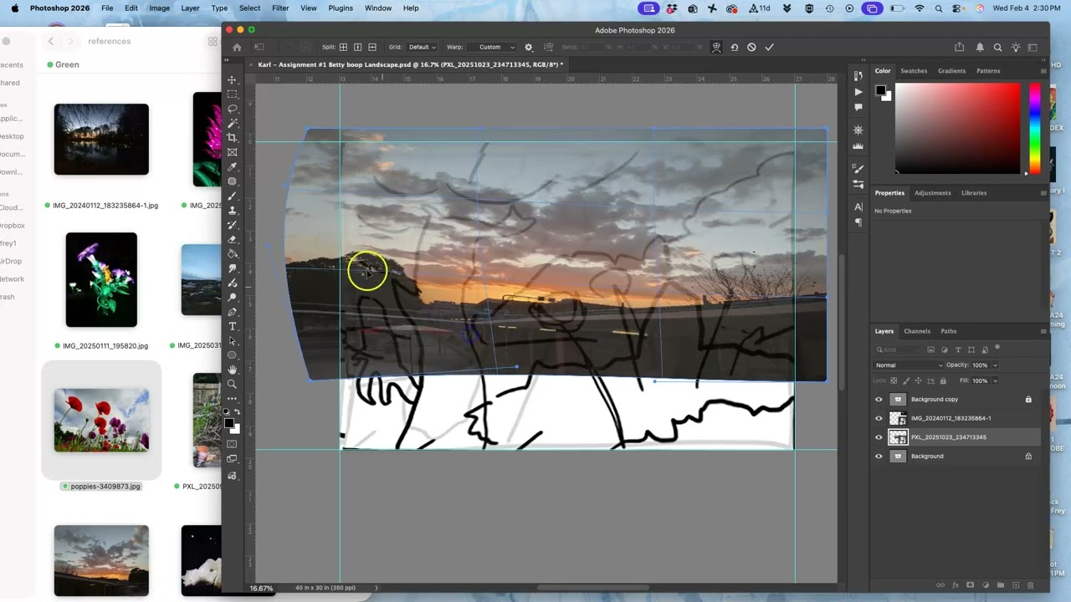Screen dimensions: 1071x602
Task: Click the trash icon to delete the layer
Action: pyautogui.click(x=1030, y=585)
